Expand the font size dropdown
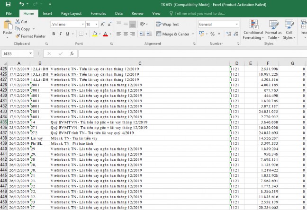 click(97, 24)
